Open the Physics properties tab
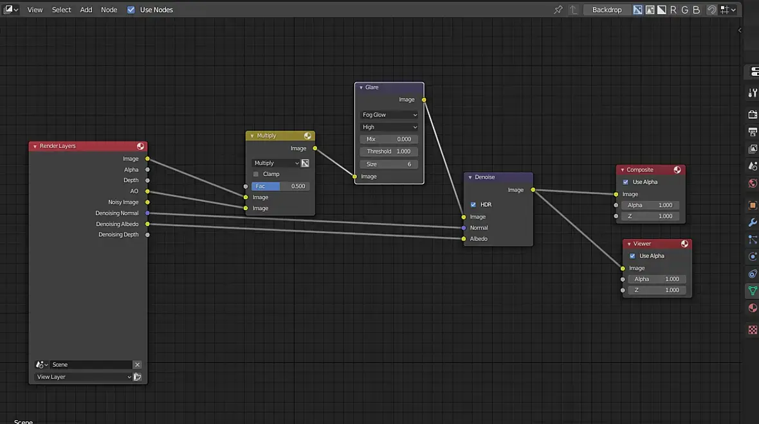 [753, 256]
